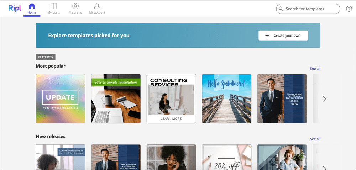The height and width of the screenshot is (170, 356).
Task: Open the Home house icon
Action: coord(32,6)
